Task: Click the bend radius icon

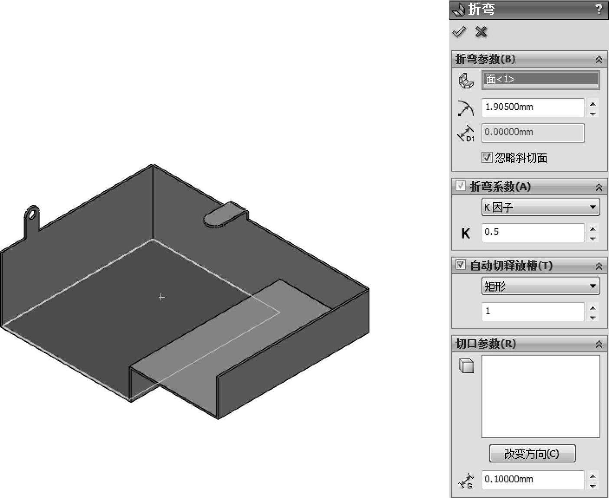Action: 465,108
